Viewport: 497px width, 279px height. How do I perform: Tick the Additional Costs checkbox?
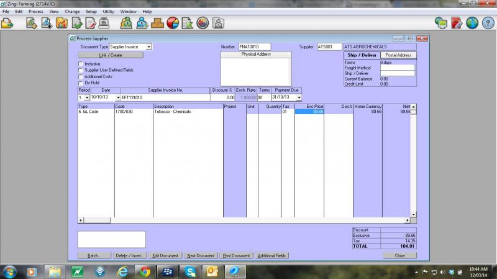pyautogui.click(x=81, y=76)
